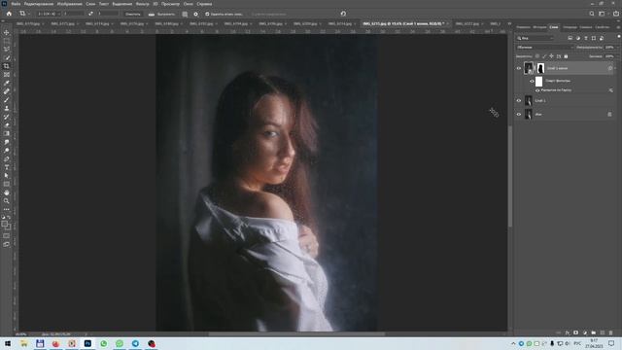The height and width of the screenshot is (350, 622).
Task: Open the layer blending mode dropdown
Action: [544, 48]
